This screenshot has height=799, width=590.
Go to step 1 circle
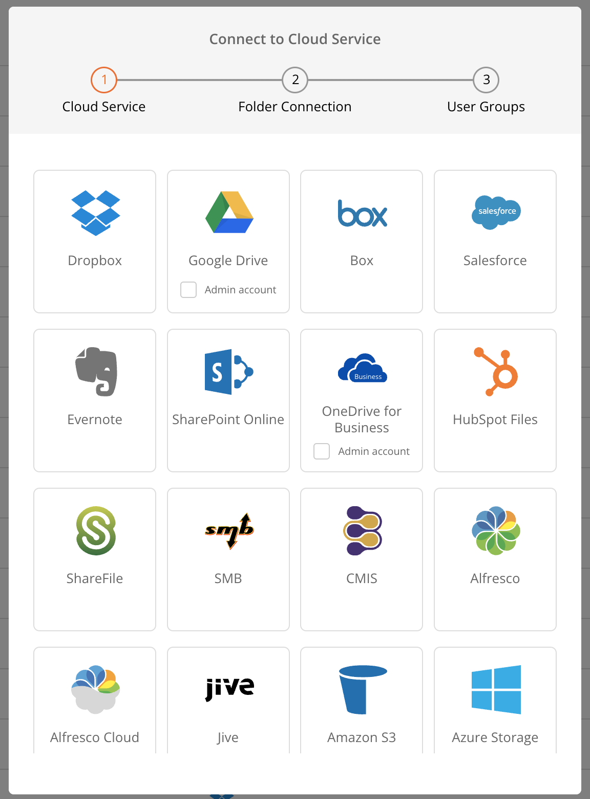click(x=104, y=80)
